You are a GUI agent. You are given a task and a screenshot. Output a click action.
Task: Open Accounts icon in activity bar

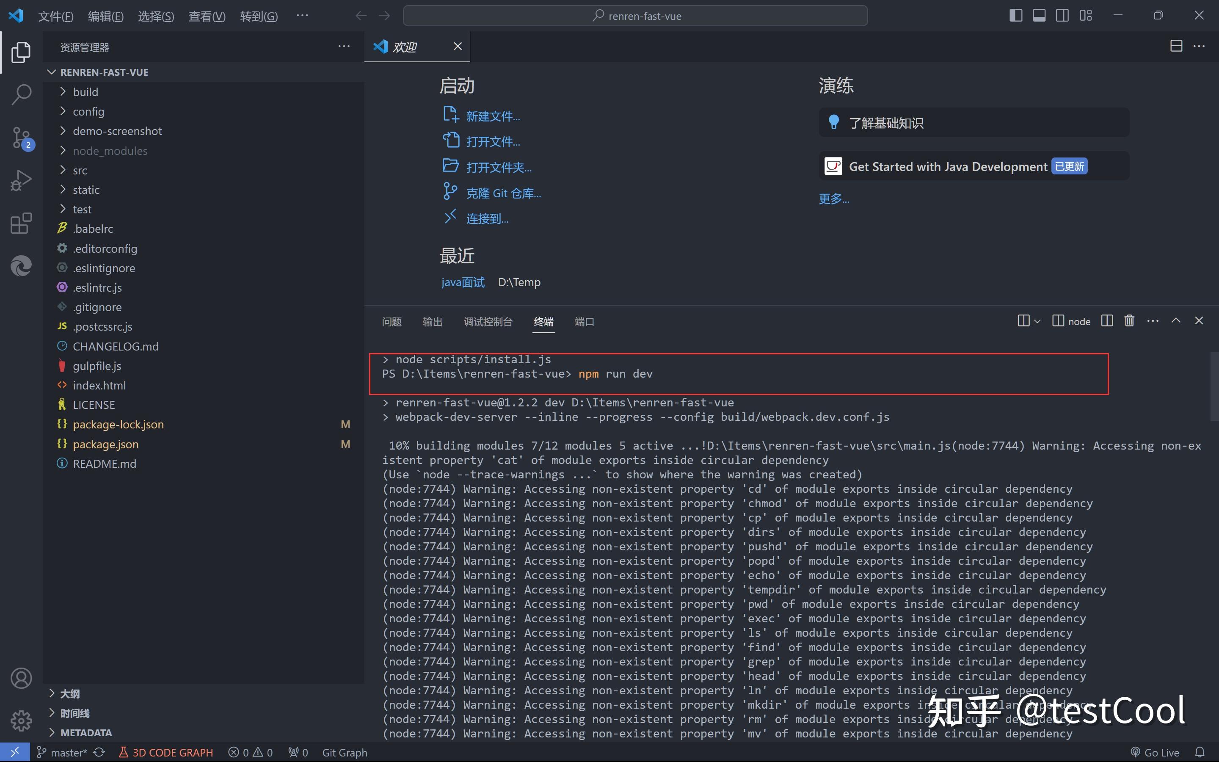tap(21, 678)
